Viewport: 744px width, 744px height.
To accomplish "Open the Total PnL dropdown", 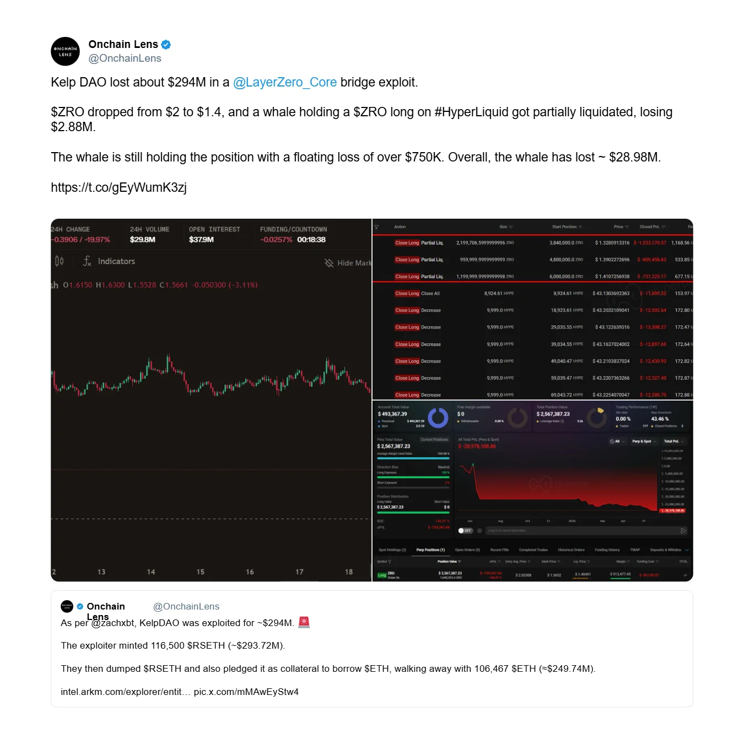I will (x=674, y=441).
